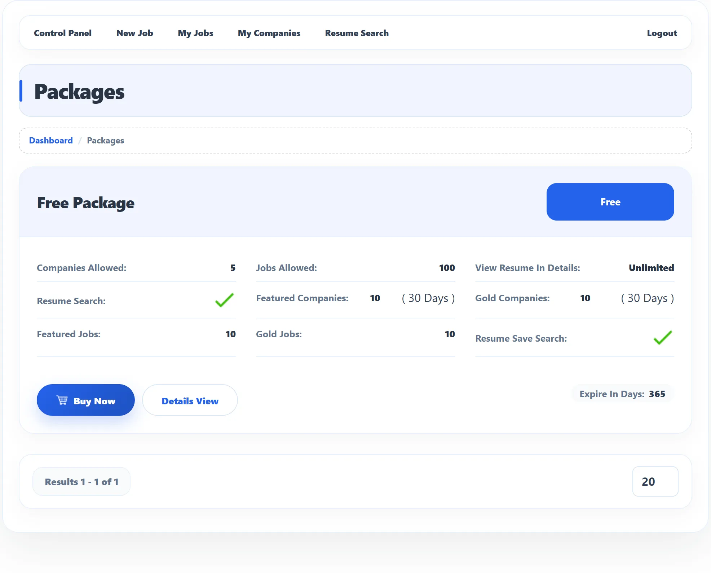Image resolution: width=711 pixels, height=573 pixels.
Task: Open Details View for the Free Package
Action: click(x=190, y=400)
